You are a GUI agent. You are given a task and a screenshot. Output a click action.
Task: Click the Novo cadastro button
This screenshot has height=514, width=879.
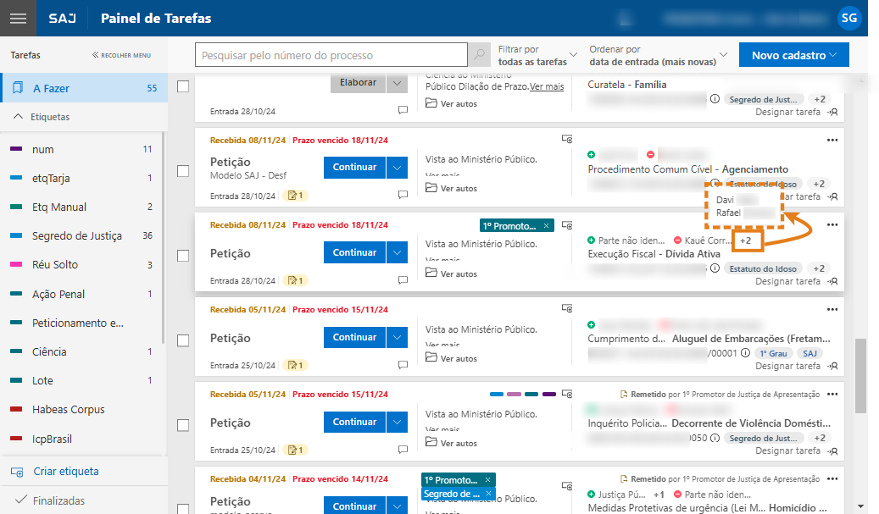point(793,55)
